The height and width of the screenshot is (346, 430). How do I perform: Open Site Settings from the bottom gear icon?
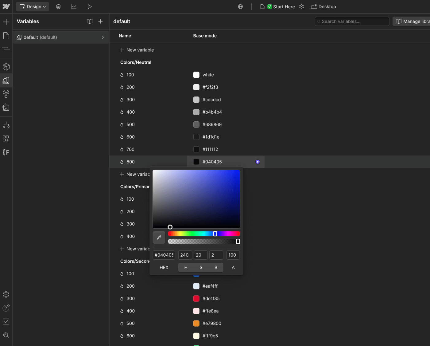pyautogui.click(x=6, y=294)
